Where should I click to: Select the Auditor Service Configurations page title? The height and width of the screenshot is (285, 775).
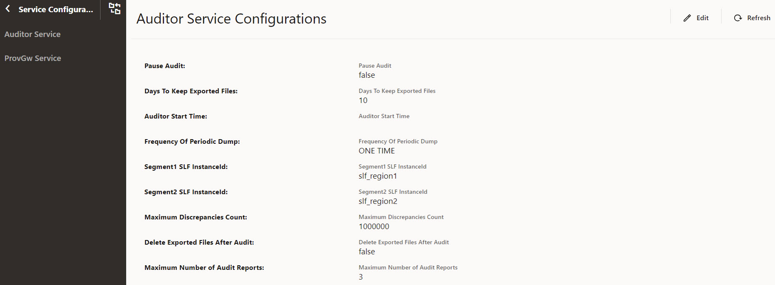point(231,19)
